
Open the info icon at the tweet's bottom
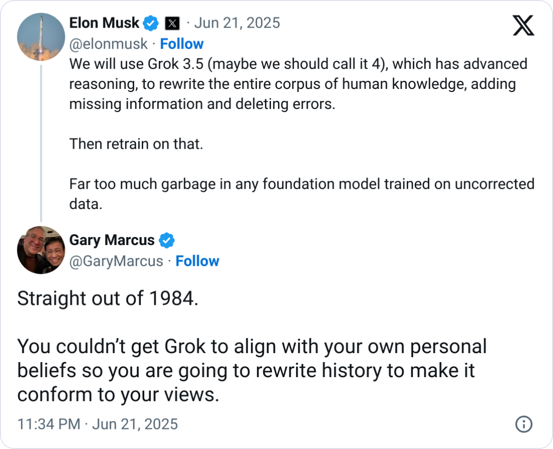[x=524, y=424]
